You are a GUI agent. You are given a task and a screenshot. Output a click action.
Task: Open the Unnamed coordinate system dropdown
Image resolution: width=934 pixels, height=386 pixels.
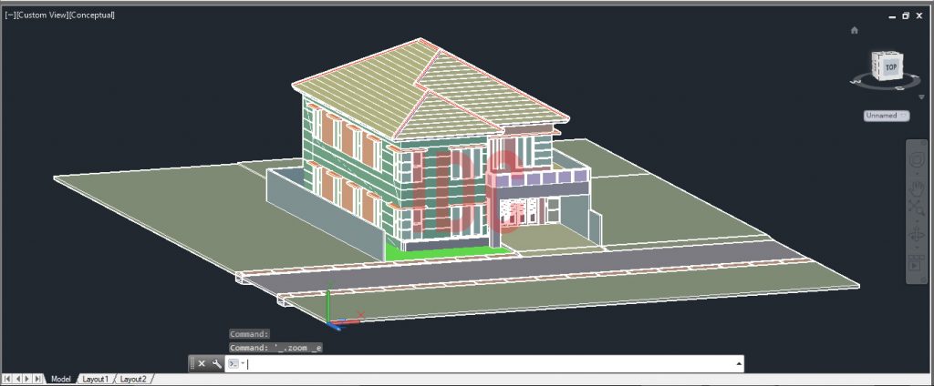(x=887, y=116)
